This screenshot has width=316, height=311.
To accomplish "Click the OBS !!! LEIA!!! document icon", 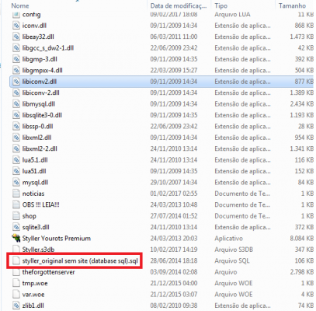I will click(x=16, y=204).
